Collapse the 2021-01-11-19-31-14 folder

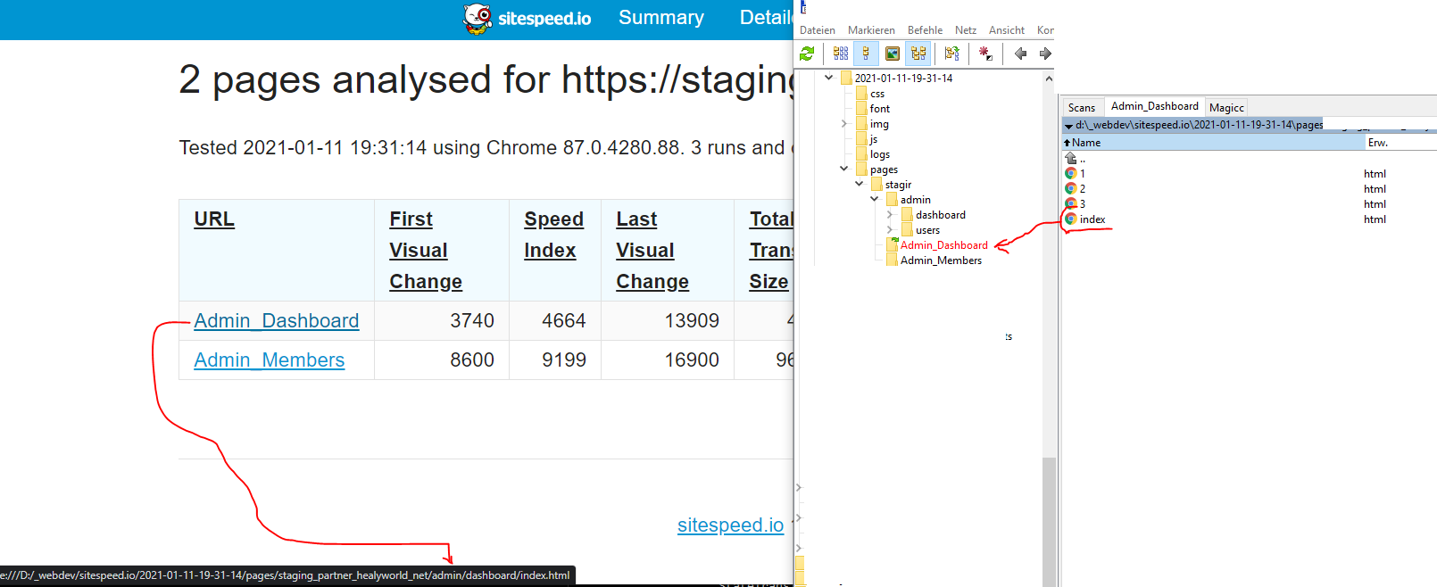point(829,78)
